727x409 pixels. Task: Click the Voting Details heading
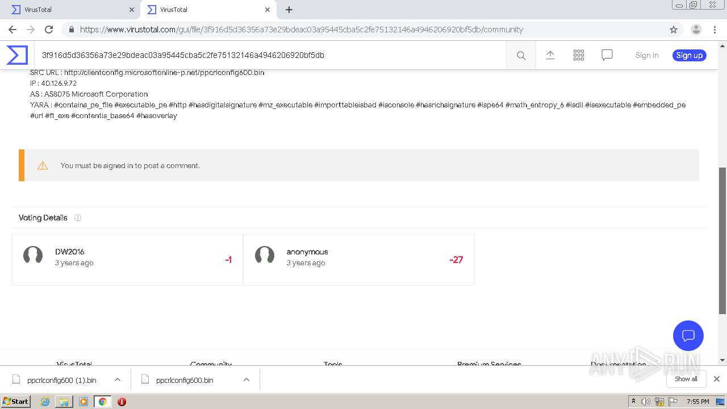click(43, 218)
